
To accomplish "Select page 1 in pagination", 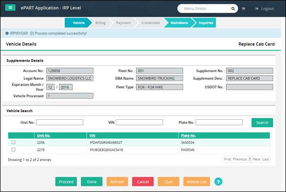I will click(x=250, y=159).
